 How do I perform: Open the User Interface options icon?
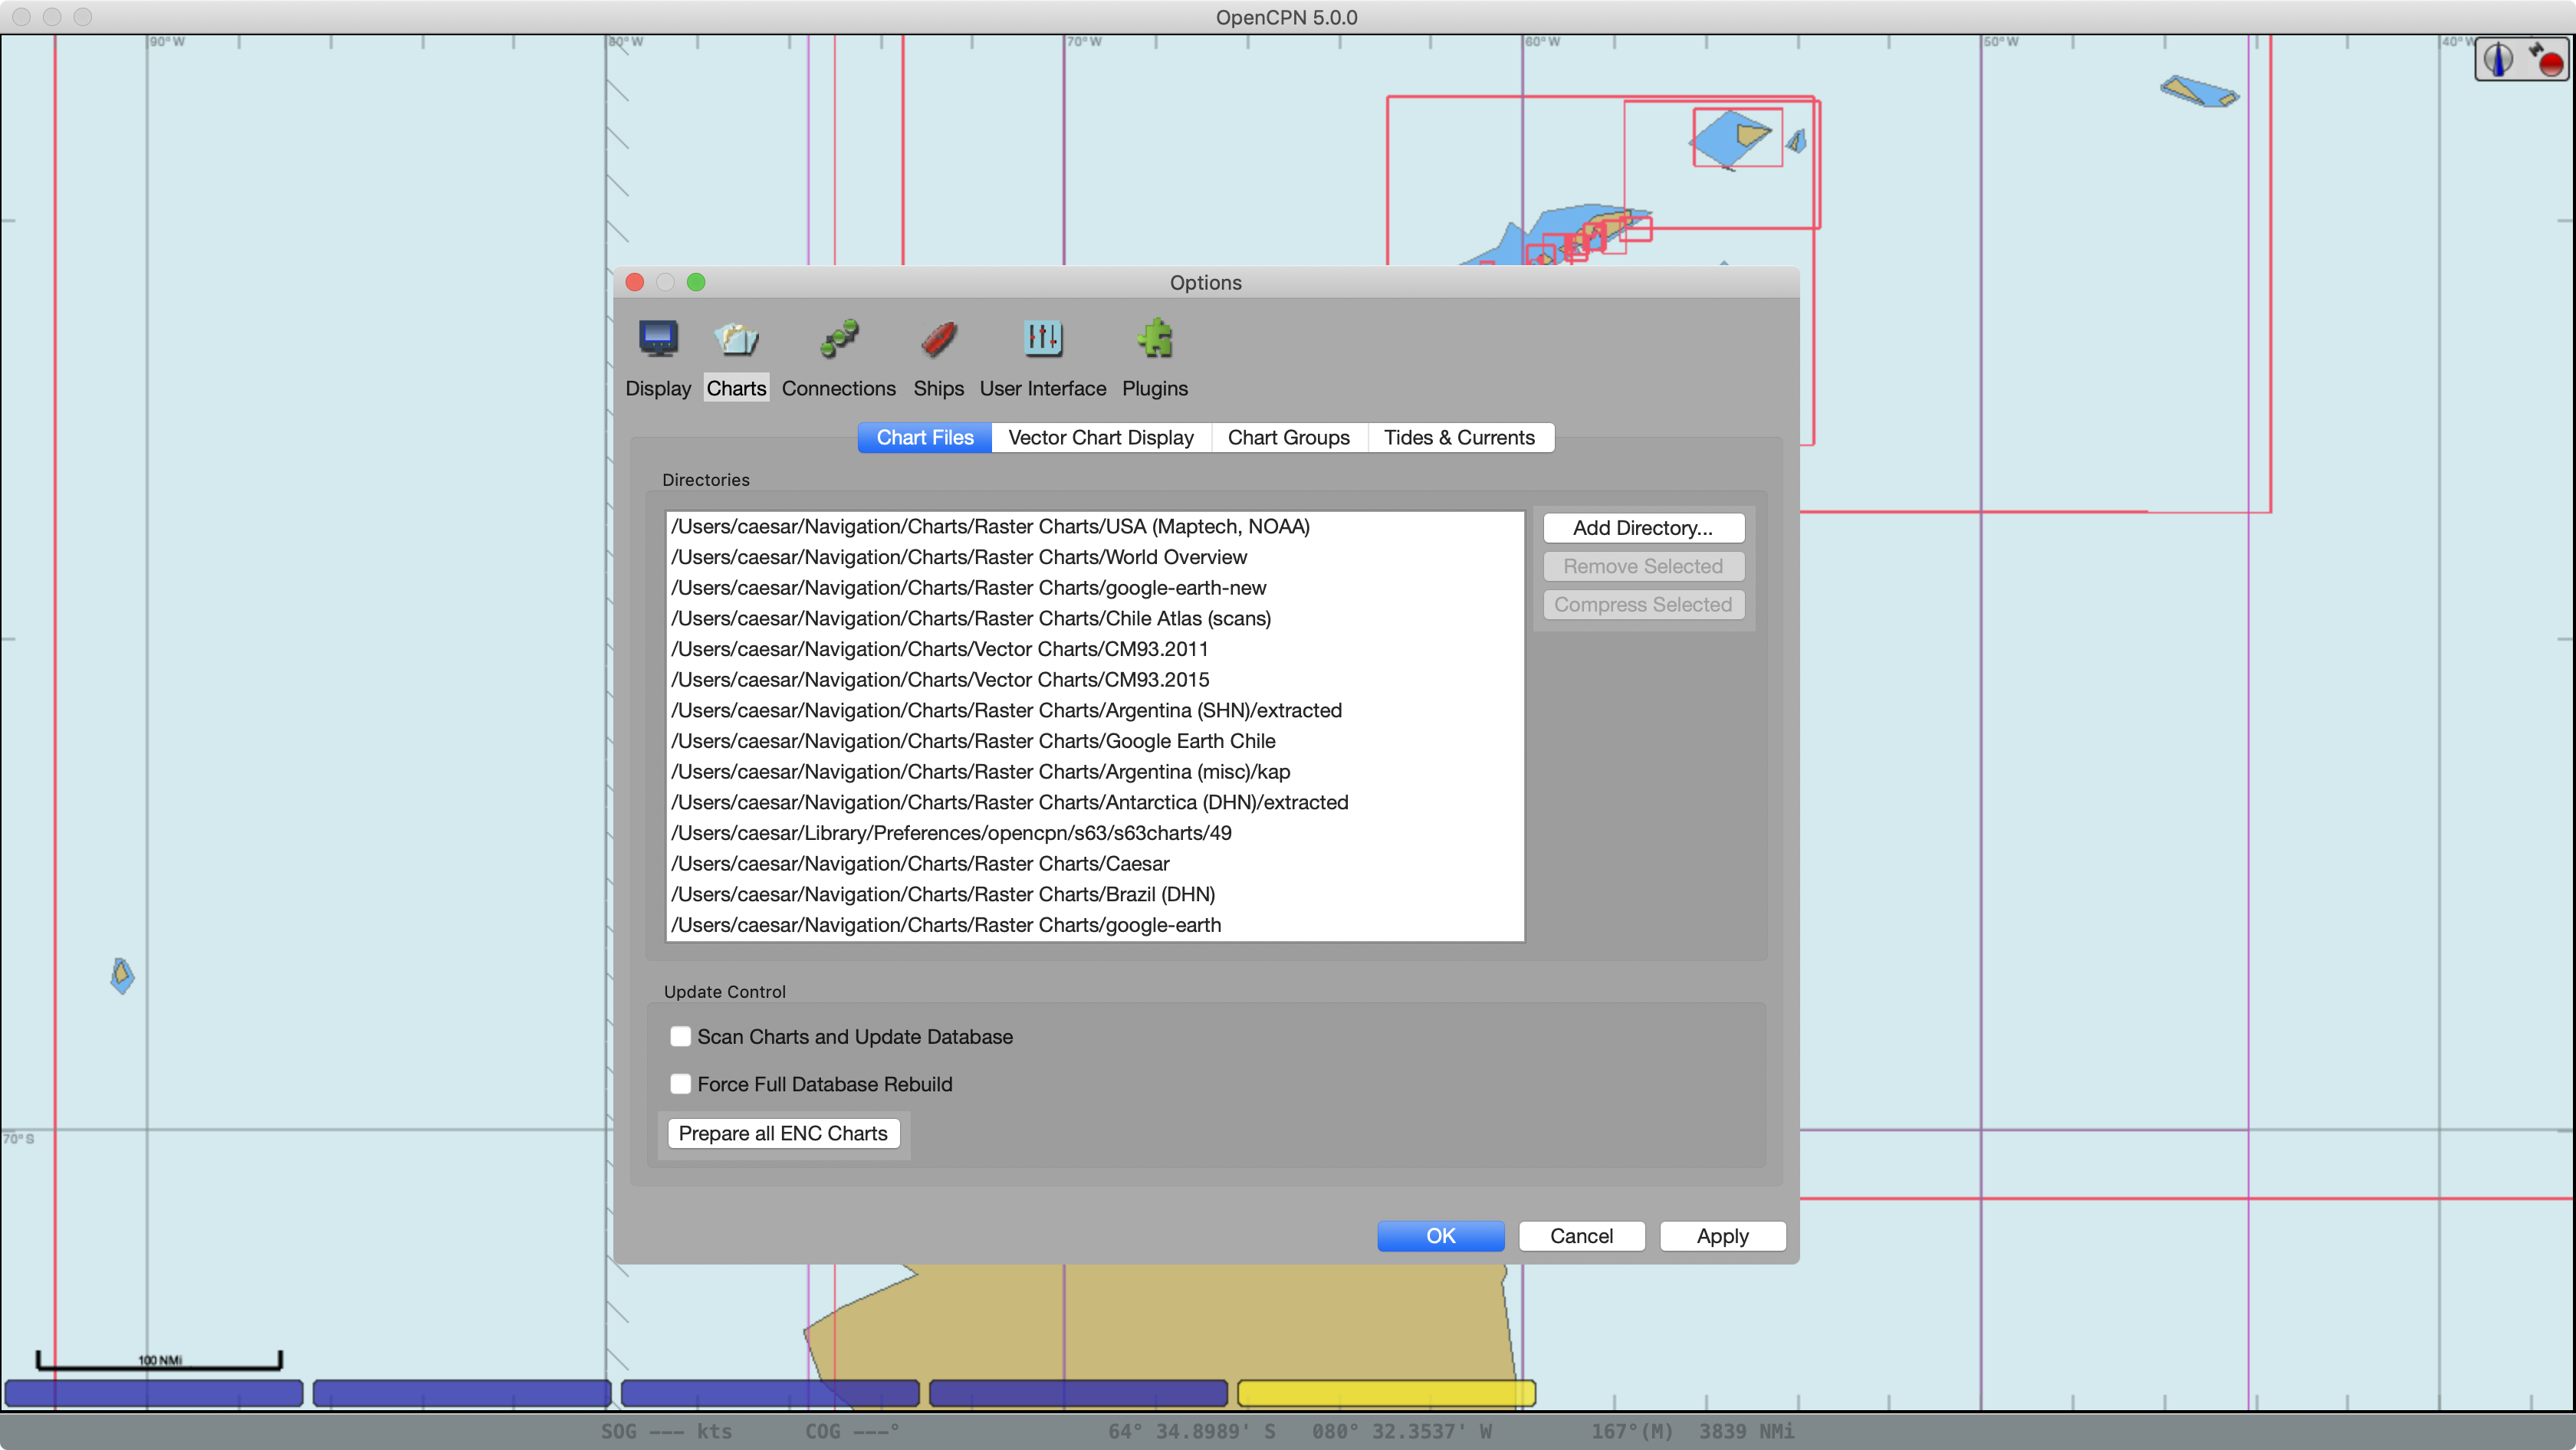[x=1042, y=340]
